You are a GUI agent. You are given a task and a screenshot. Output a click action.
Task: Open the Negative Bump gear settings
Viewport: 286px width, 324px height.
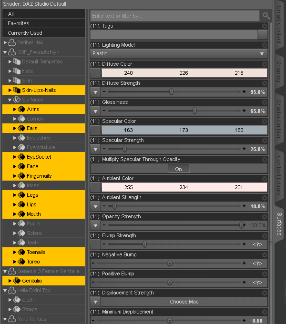264,255
